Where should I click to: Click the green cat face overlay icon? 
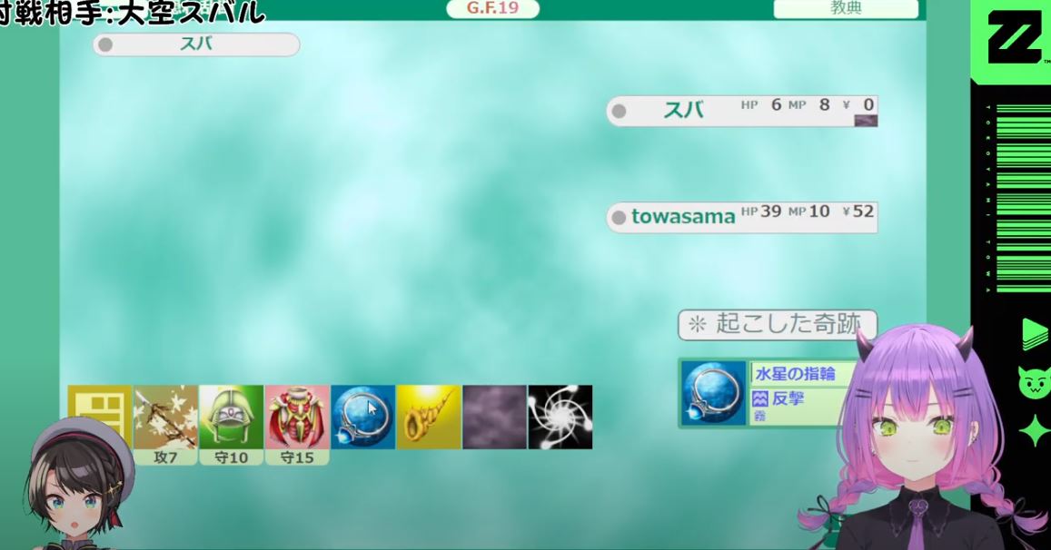click(1033, 382)
